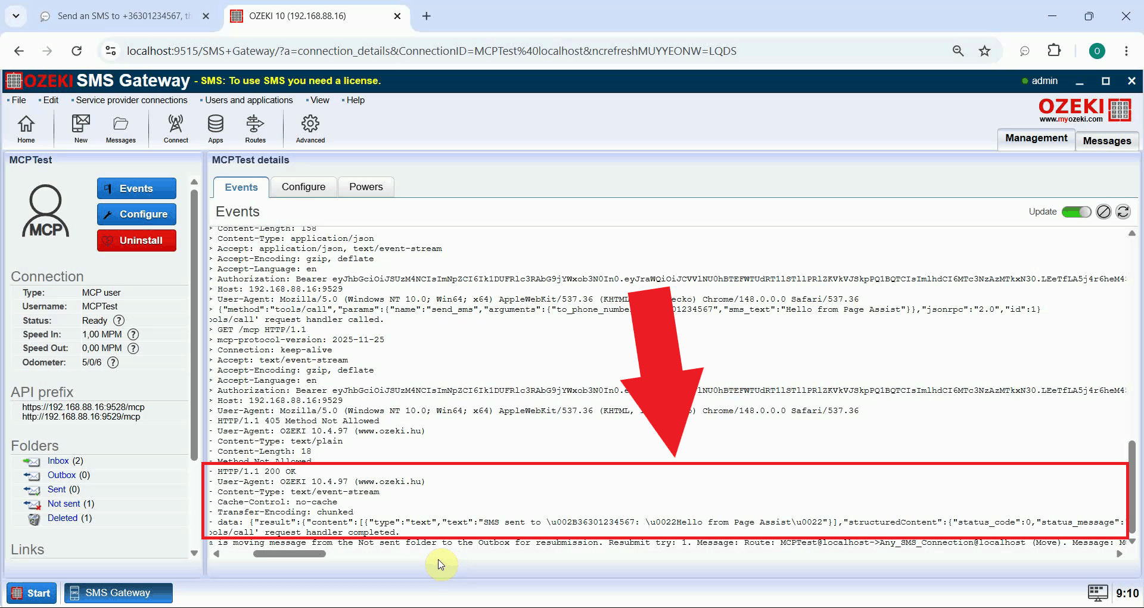Switch to the Configure tab
Viewport: 1144px width, 608px height.
303,187
